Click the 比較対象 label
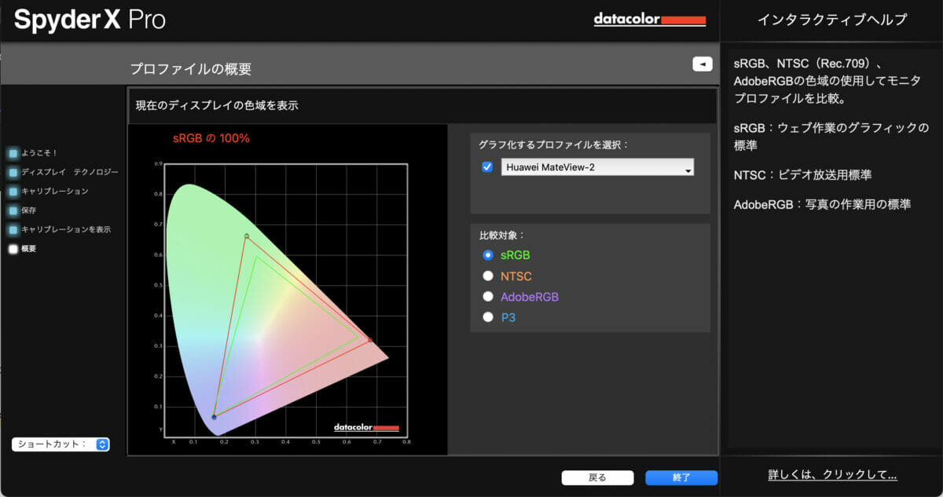Image resolution: width=943 pixels, height=497 pixels. click(501, 234)
